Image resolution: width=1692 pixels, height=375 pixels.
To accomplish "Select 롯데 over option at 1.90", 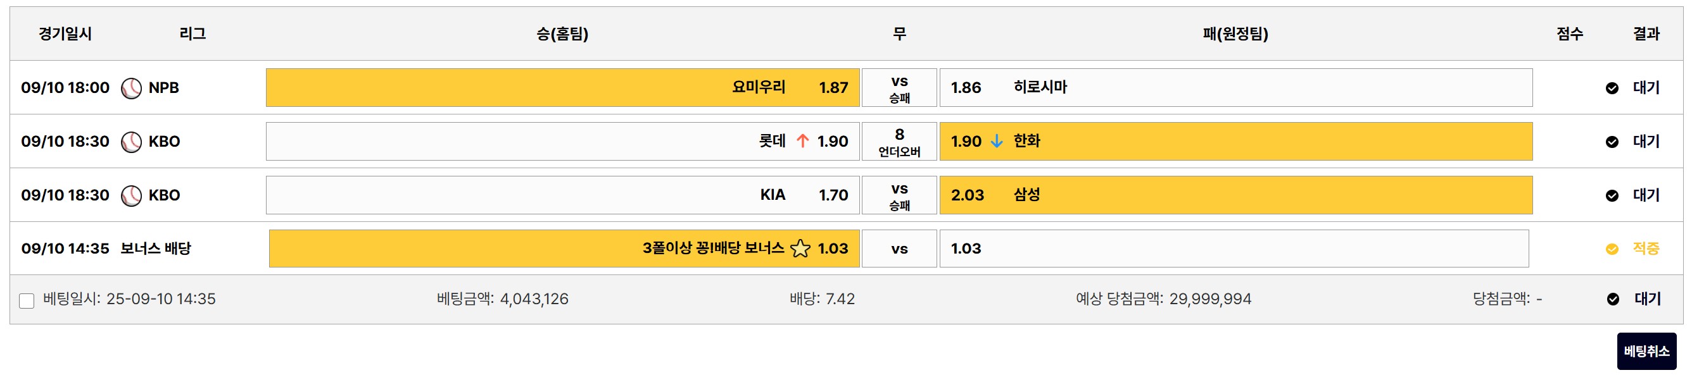I will pyautogui.click(x=562, y=142).
